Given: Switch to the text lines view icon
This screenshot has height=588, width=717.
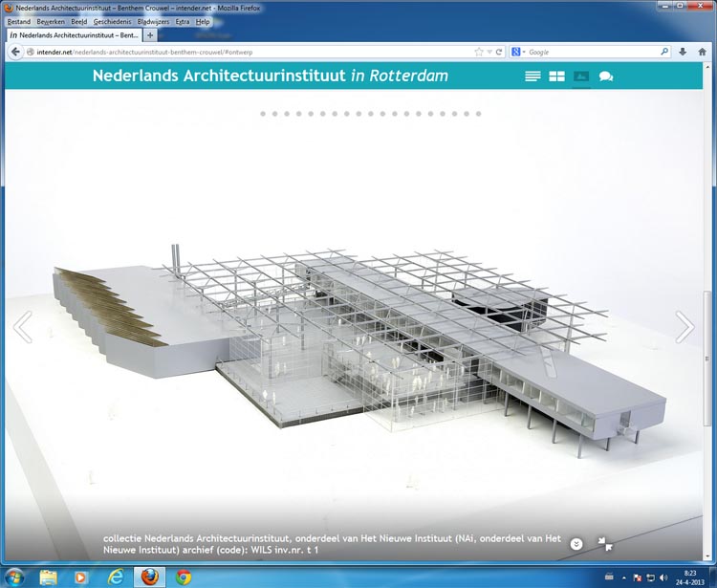Looking at the screenshot, I should coord(532,76).
